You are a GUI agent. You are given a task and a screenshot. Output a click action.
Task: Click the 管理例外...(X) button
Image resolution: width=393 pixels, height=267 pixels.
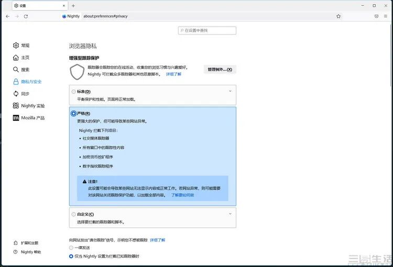click(220, 70)
